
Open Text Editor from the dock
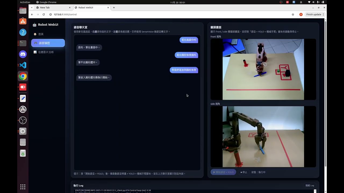pos(23,98)
